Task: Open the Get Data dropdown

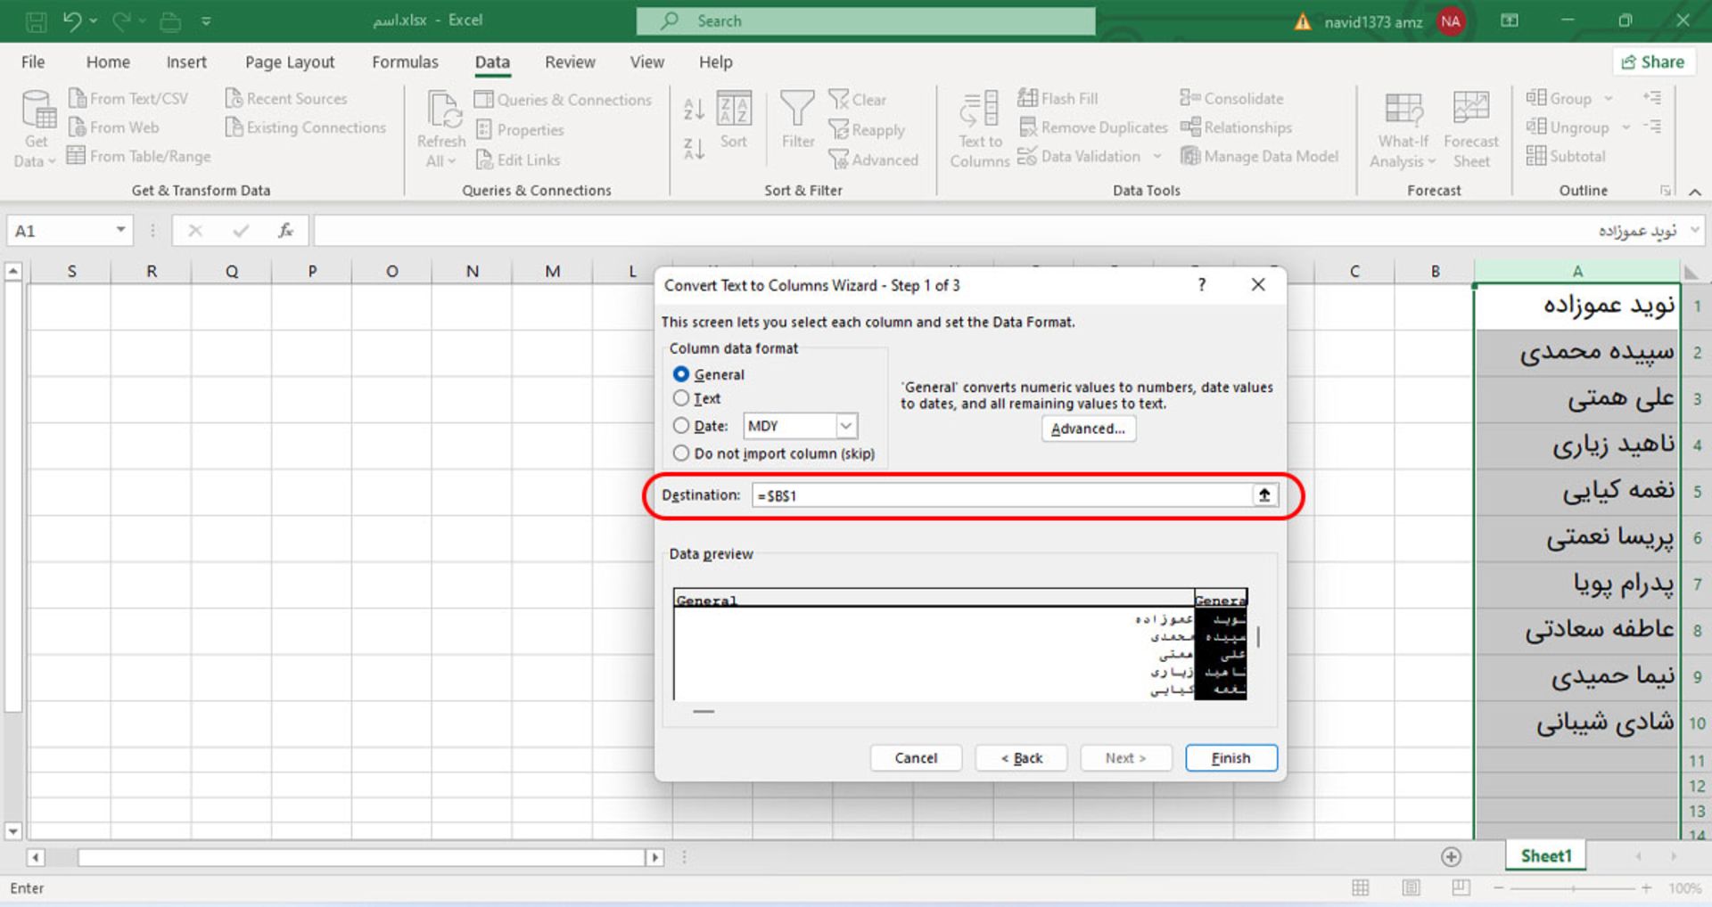Action: (36, 151)
